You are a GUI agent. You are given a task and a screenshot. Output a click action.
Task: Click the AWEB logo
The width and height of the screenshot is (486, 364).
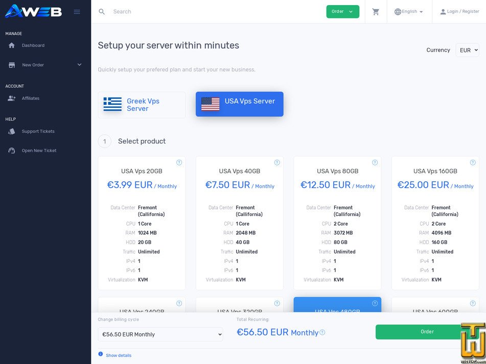(33, 11)
